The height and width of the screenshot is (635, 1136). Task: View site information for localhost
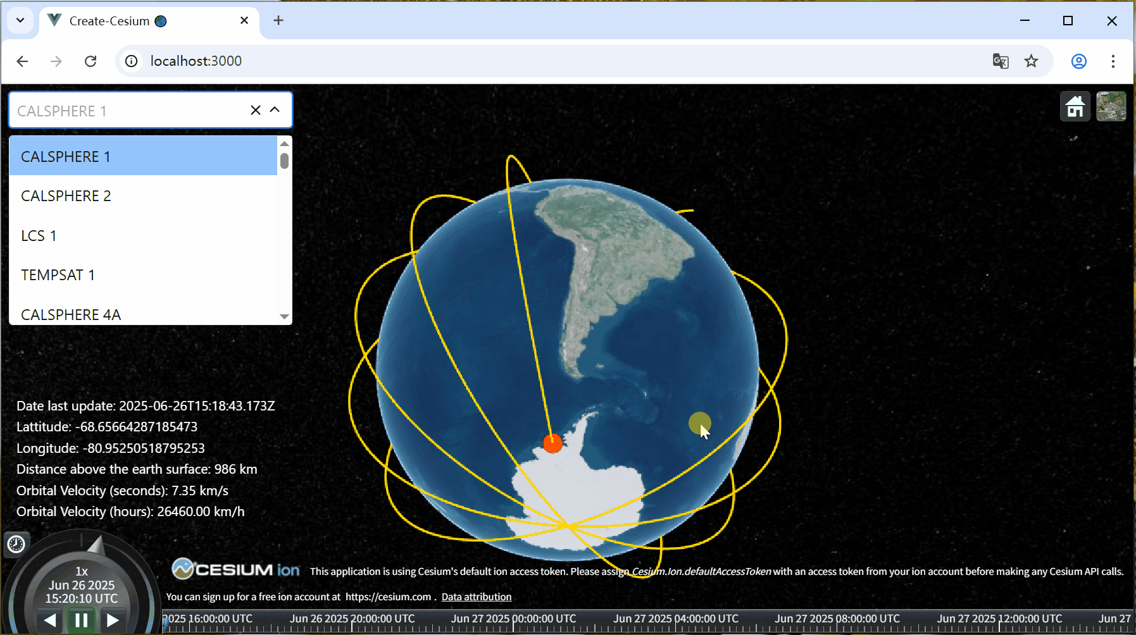click(131, 61)
